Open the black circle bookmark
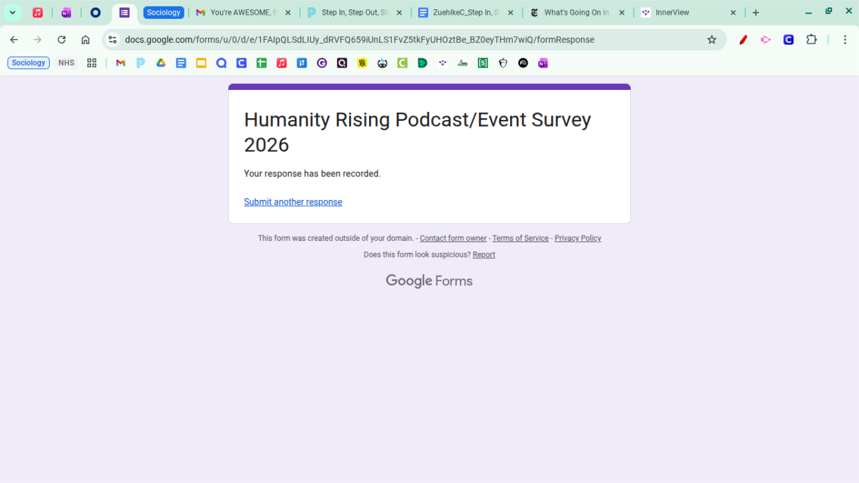Image resolution: width=859 pixels, height=483 pixels. tap(523, 63)
